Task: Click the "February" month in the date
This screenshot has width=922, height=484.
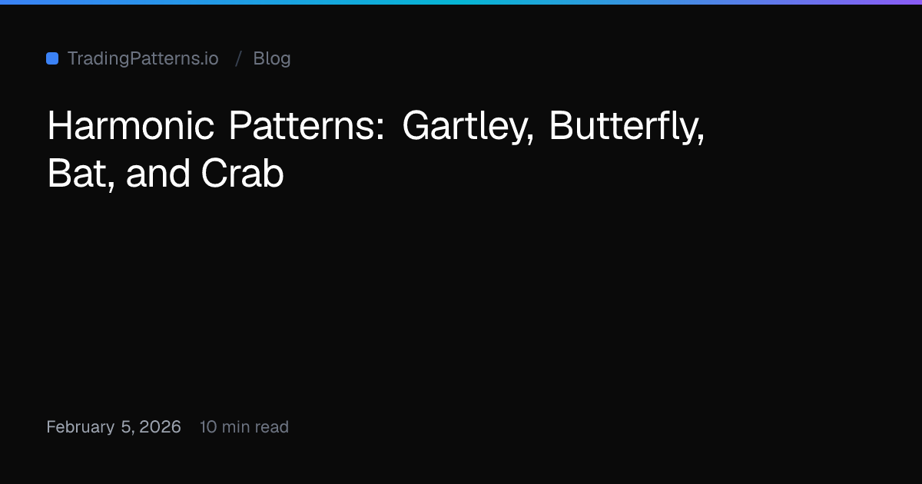Action: (x=81, y=427)
